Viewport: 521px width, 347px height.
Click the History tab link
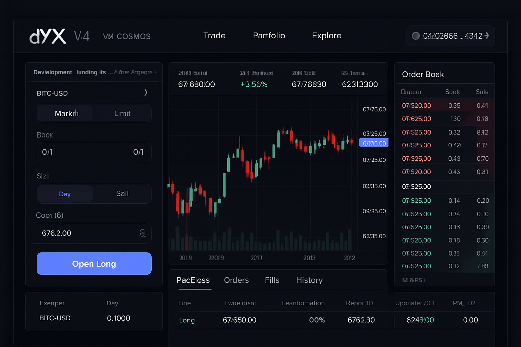click(309, 280)
